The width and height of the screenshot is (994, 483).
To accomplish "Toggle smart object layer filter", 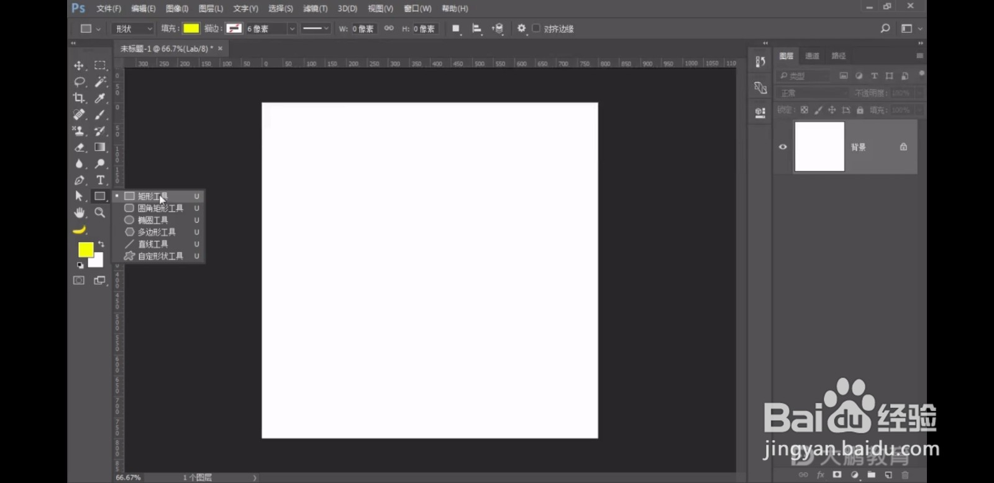I will (905, 76).
